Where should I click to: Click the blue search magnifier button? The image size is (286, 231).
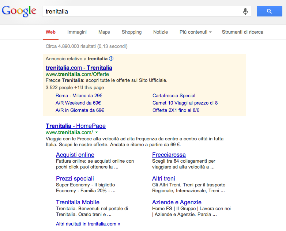[x=269, y=11]
